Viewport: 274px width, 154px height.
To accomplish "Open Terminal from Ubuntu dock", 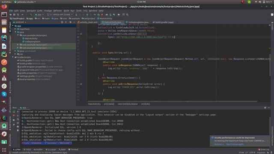I will tap(4, 15).
